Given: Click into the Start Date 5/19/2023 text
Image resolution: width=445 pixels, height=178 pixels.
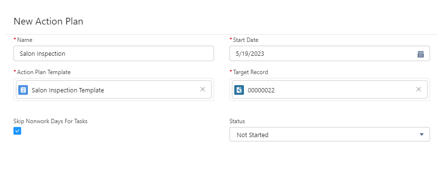Looking at the screenshot, I should [x=250, y=54].
